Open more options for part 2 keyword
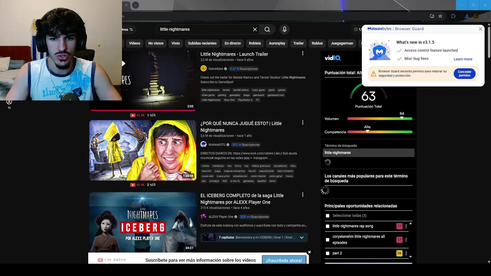 pos(406,253)
